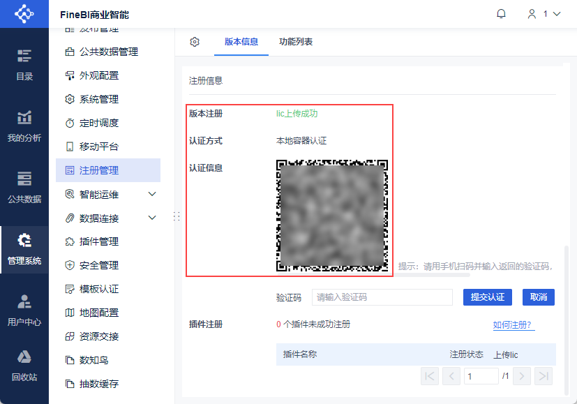Go to next page of plugin table
This screenshot has width=577, height=404.
(521, 376)
